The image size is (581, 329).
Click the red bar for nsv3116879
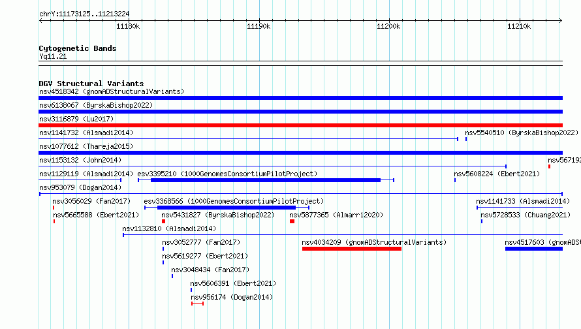[300, 125]
